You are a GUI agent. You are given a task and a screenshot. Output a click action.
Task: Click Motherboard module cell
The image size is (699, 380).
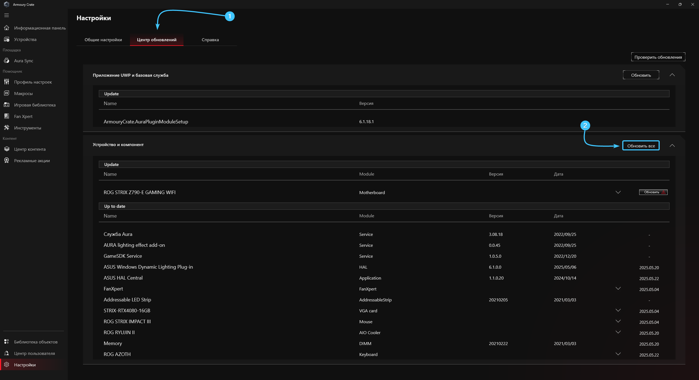click(x=372, y=193)
